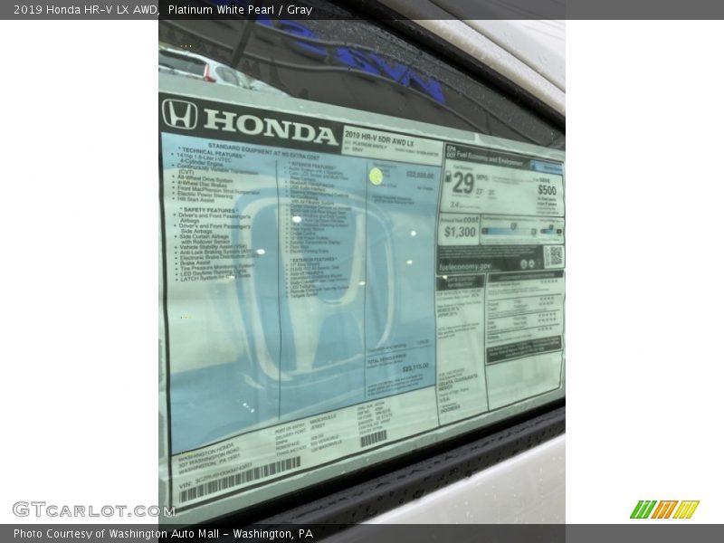Click the VIN barcode at sticker bottom
This screenshot has height=543, width=724.
pyautogui.click(x=240, y=481)
